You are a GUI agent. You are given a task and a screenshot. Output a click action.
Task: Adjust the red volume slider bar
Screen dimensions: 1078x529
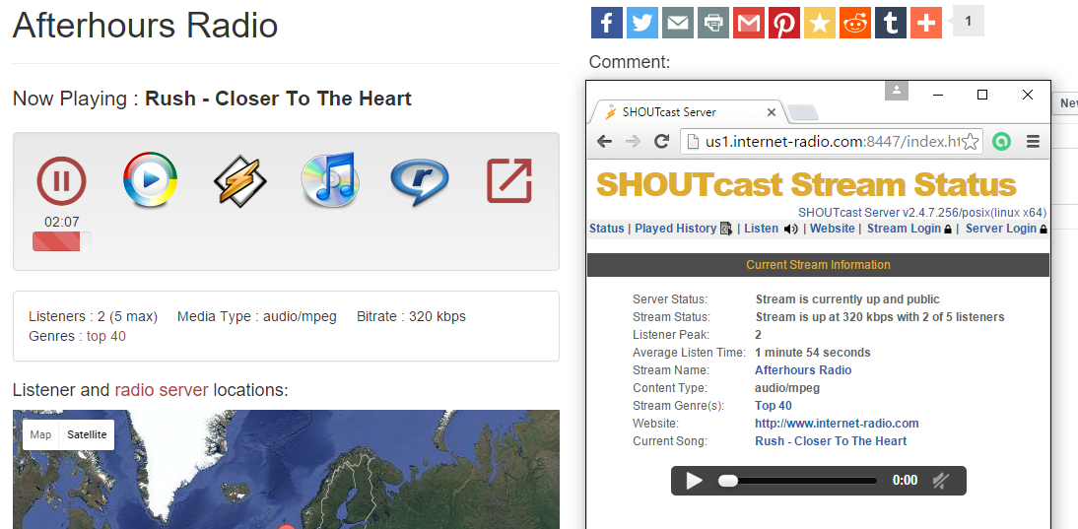tap(61, 241)
